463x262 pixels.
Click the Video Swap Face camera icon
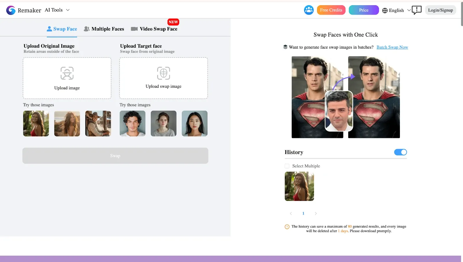[x=134, y=29]
